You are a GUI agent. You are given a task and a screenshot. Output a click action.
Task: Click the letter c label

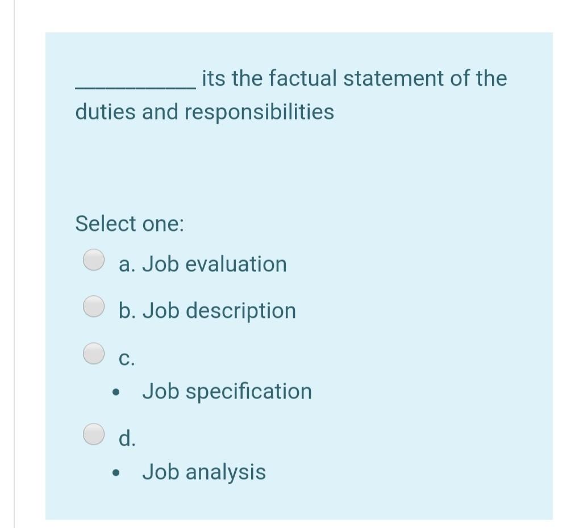[126, 358]
